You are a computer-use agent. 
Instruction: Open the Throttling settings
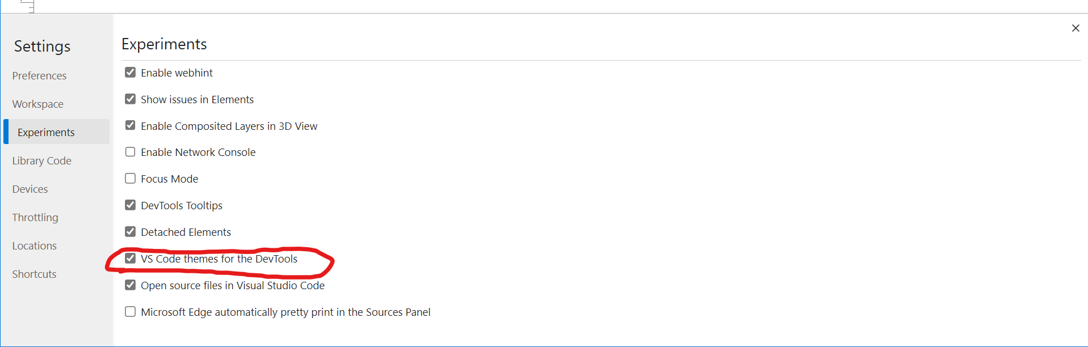coord(35,217)
